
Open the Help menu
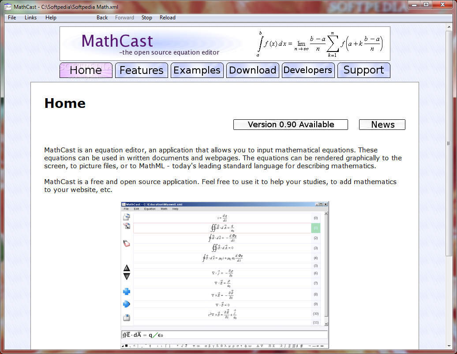51,18
